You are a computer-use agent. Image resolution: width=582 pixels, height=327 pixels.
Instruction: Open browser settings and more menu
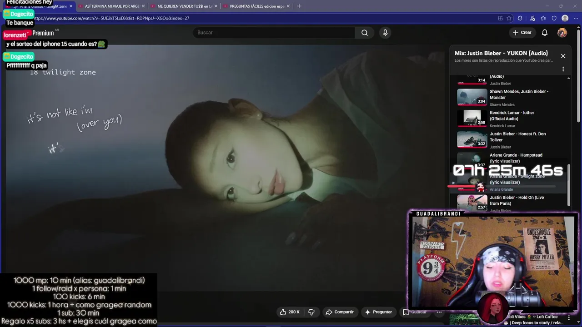(x=576, y=18)
